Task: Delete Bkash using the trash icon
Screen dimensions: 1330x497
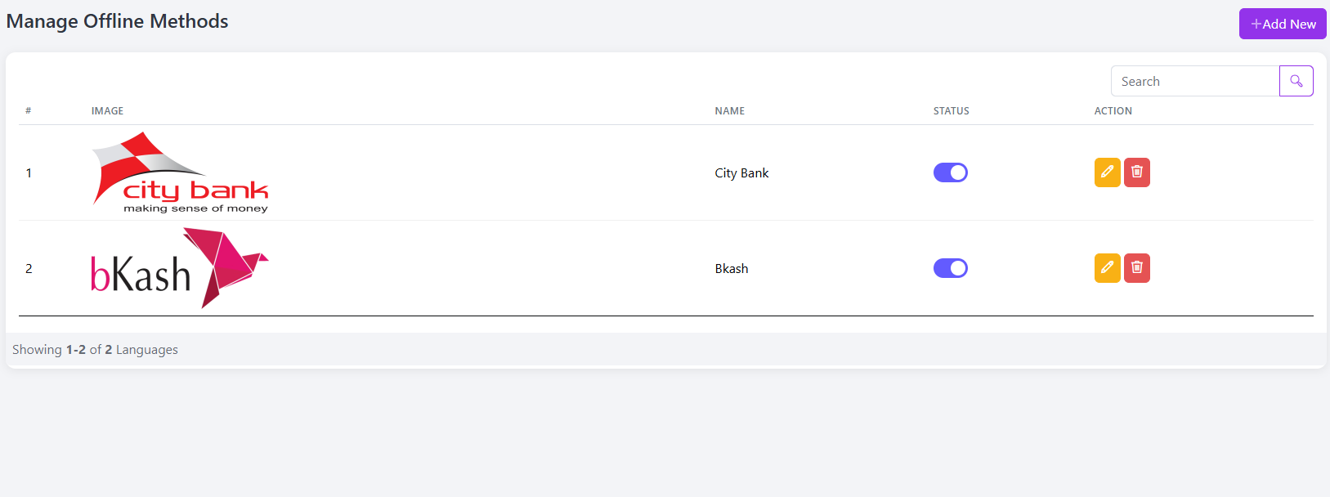Action: [1137, 268]
